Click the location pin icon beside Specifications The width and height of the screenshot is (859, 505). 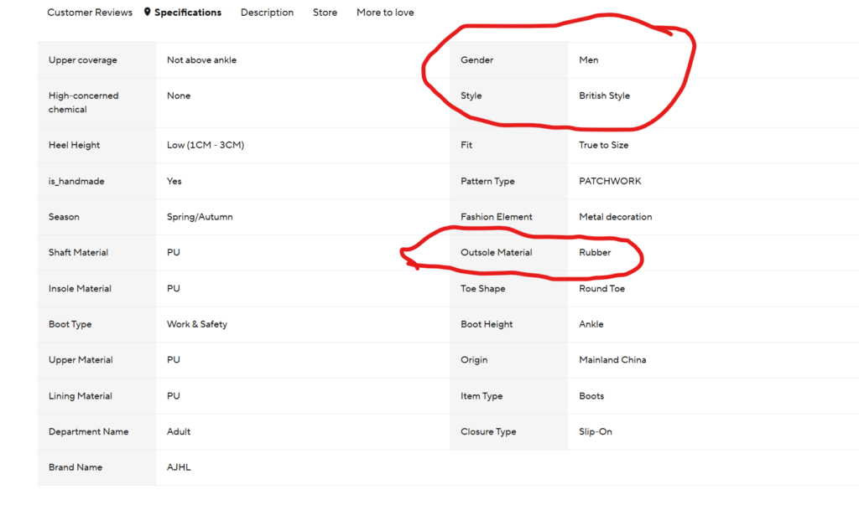(x=148, y=13)
